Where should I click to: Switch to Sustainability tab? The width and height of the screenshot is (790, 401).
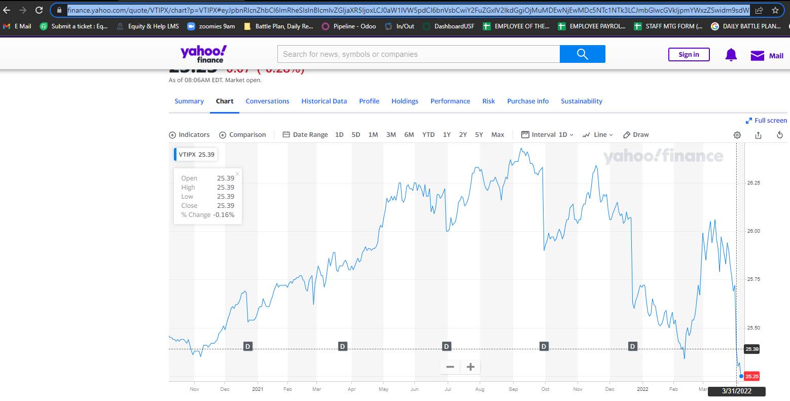[582, 101]
